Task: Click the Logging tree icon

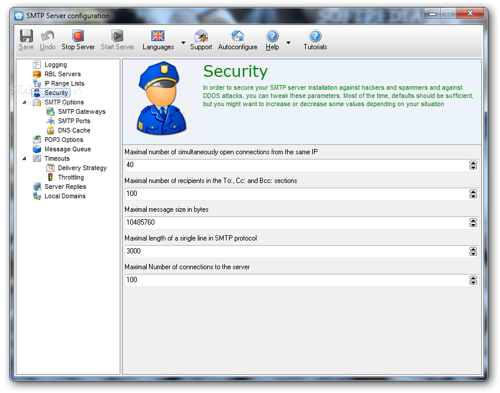Action: point(37,65)
